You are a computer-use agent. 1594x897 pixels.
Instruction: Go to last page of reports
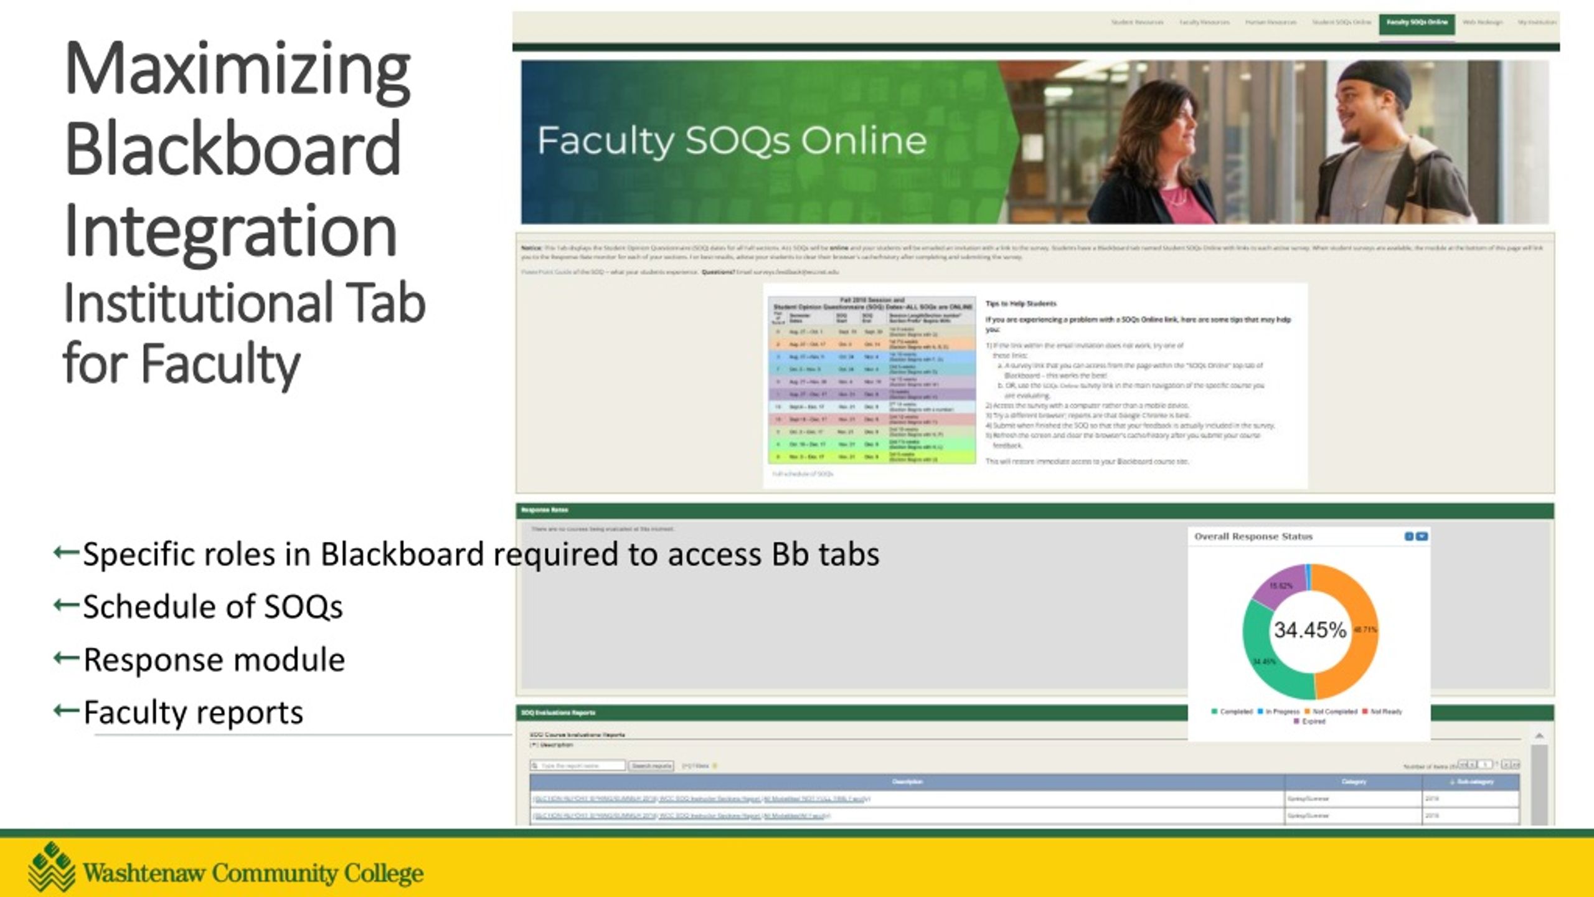point(1516,764)
